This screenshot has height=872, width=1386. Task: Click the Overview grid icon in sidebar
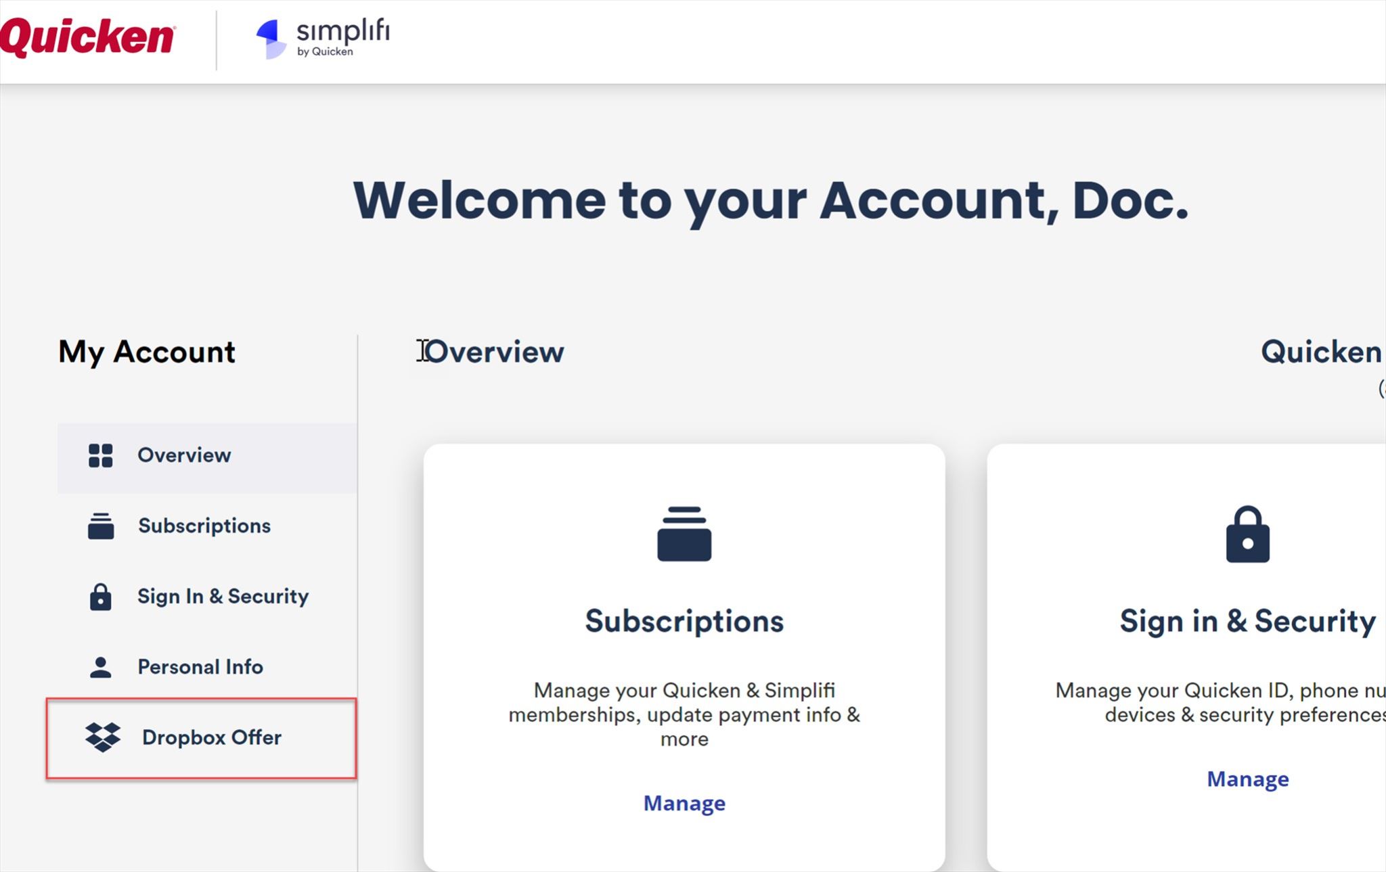tap(101, 455)
